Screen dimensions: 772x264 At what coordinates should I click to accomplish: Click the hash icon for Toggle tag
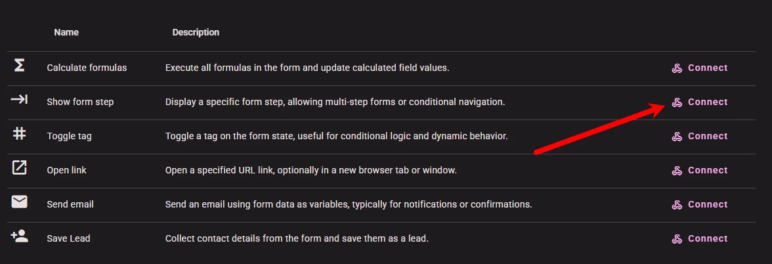click(x=19, y=133)
